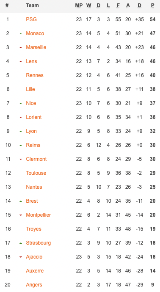Screen dimensions: 160x292
Task: Click the green up arrow beside Monaco
Action: (21, 34)
